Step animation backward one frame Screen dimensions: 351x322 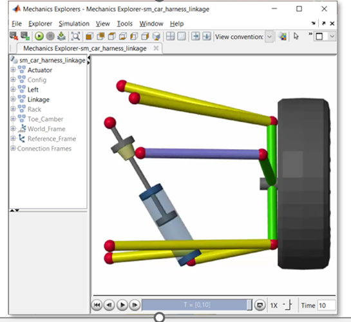pyautogui.click(x=109, y=305)
